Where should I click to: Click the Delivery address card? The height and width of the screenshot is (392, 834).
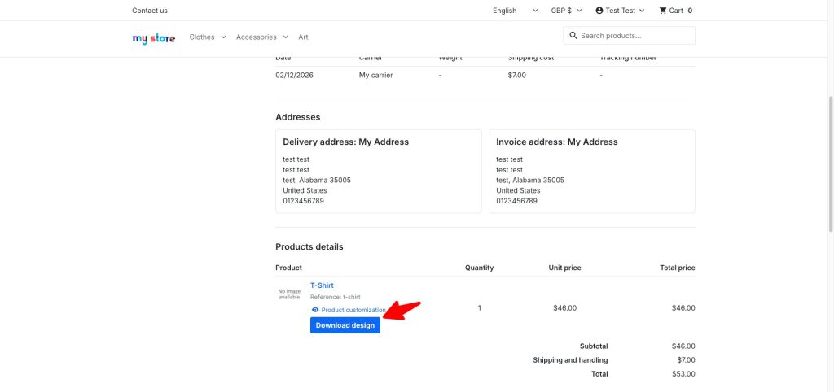click(379, 171)
